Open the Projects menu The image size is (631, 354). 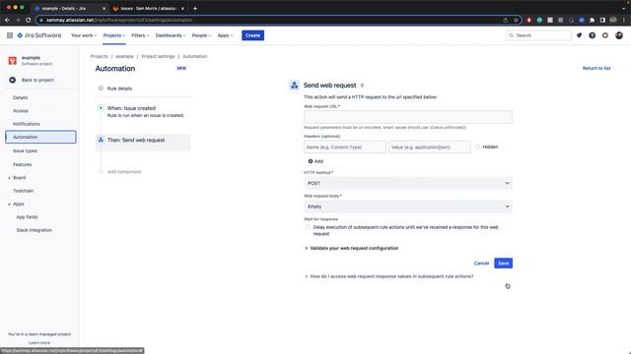click(x=114, y=35)
